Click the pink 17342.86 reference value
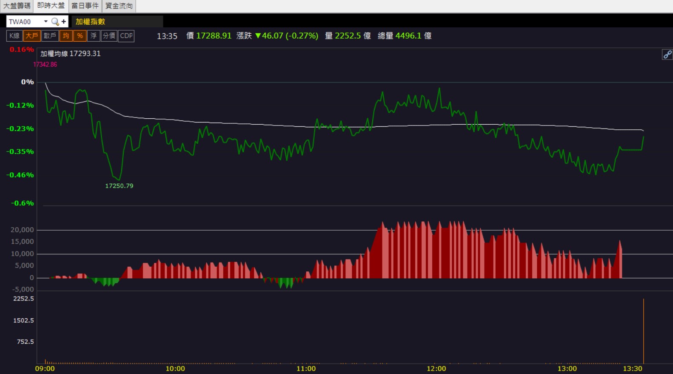This screenshot has height=374, width=673. [45, 65]
